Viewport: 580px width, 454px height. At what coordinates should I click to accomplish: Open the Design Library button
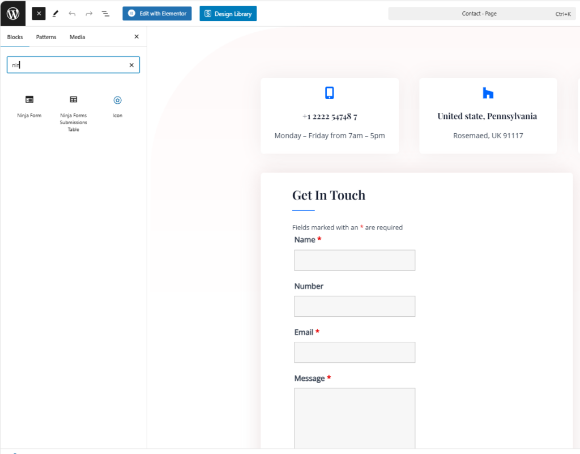coord(228,14)
